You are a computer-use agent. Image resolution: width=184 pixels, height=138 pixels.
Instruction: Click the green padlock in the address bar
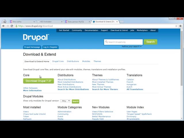[x=16, y=26]
